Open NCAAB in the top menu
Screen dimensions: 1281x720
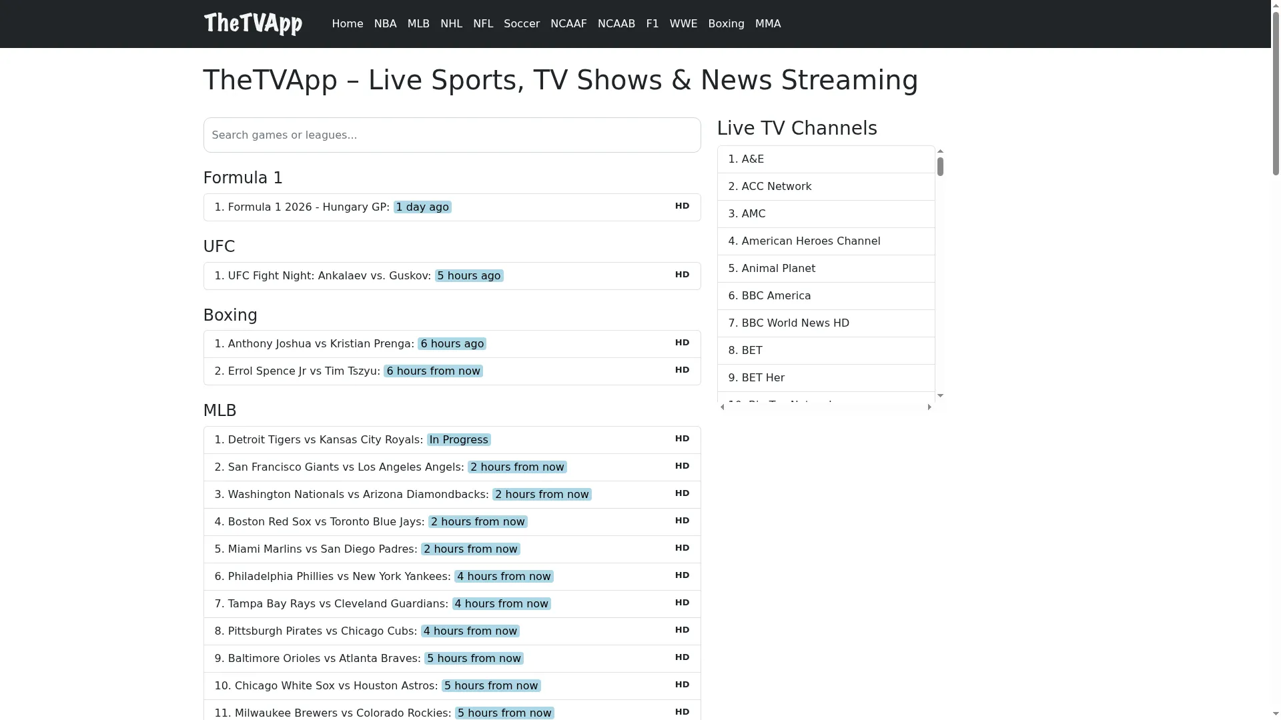pos(616,24)
